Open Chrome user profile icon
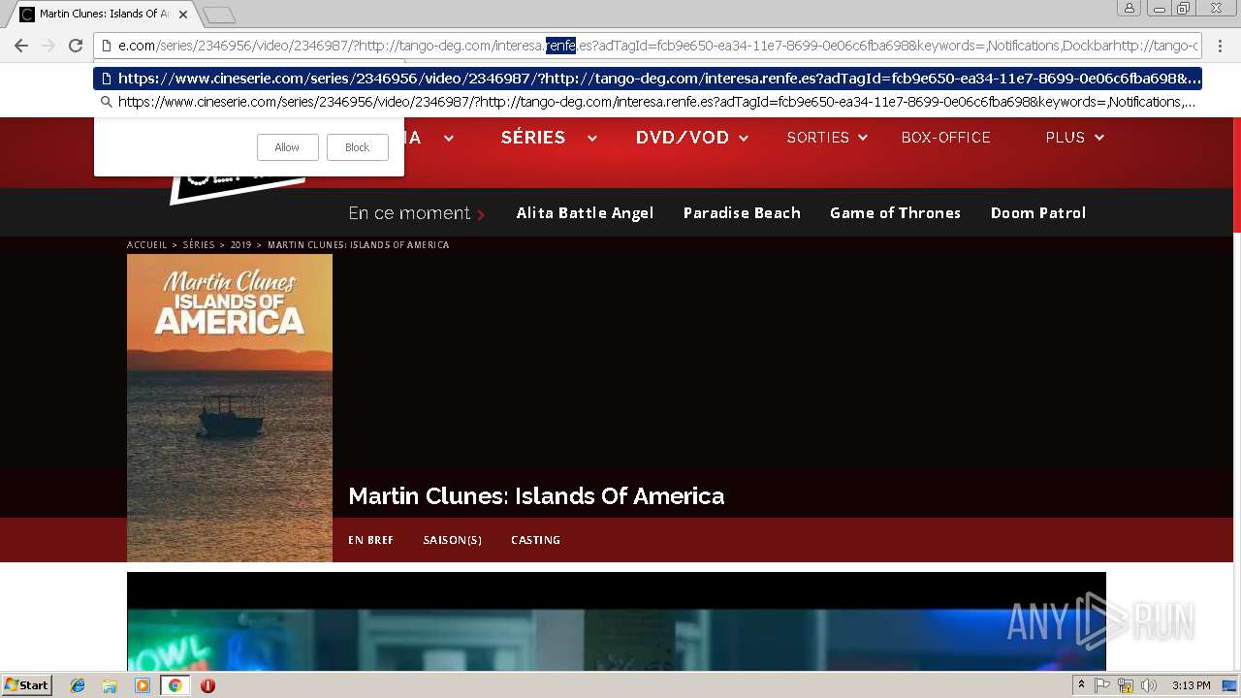The height and width of the screenshot is (698, 1241). click(x=1129, y=9)
